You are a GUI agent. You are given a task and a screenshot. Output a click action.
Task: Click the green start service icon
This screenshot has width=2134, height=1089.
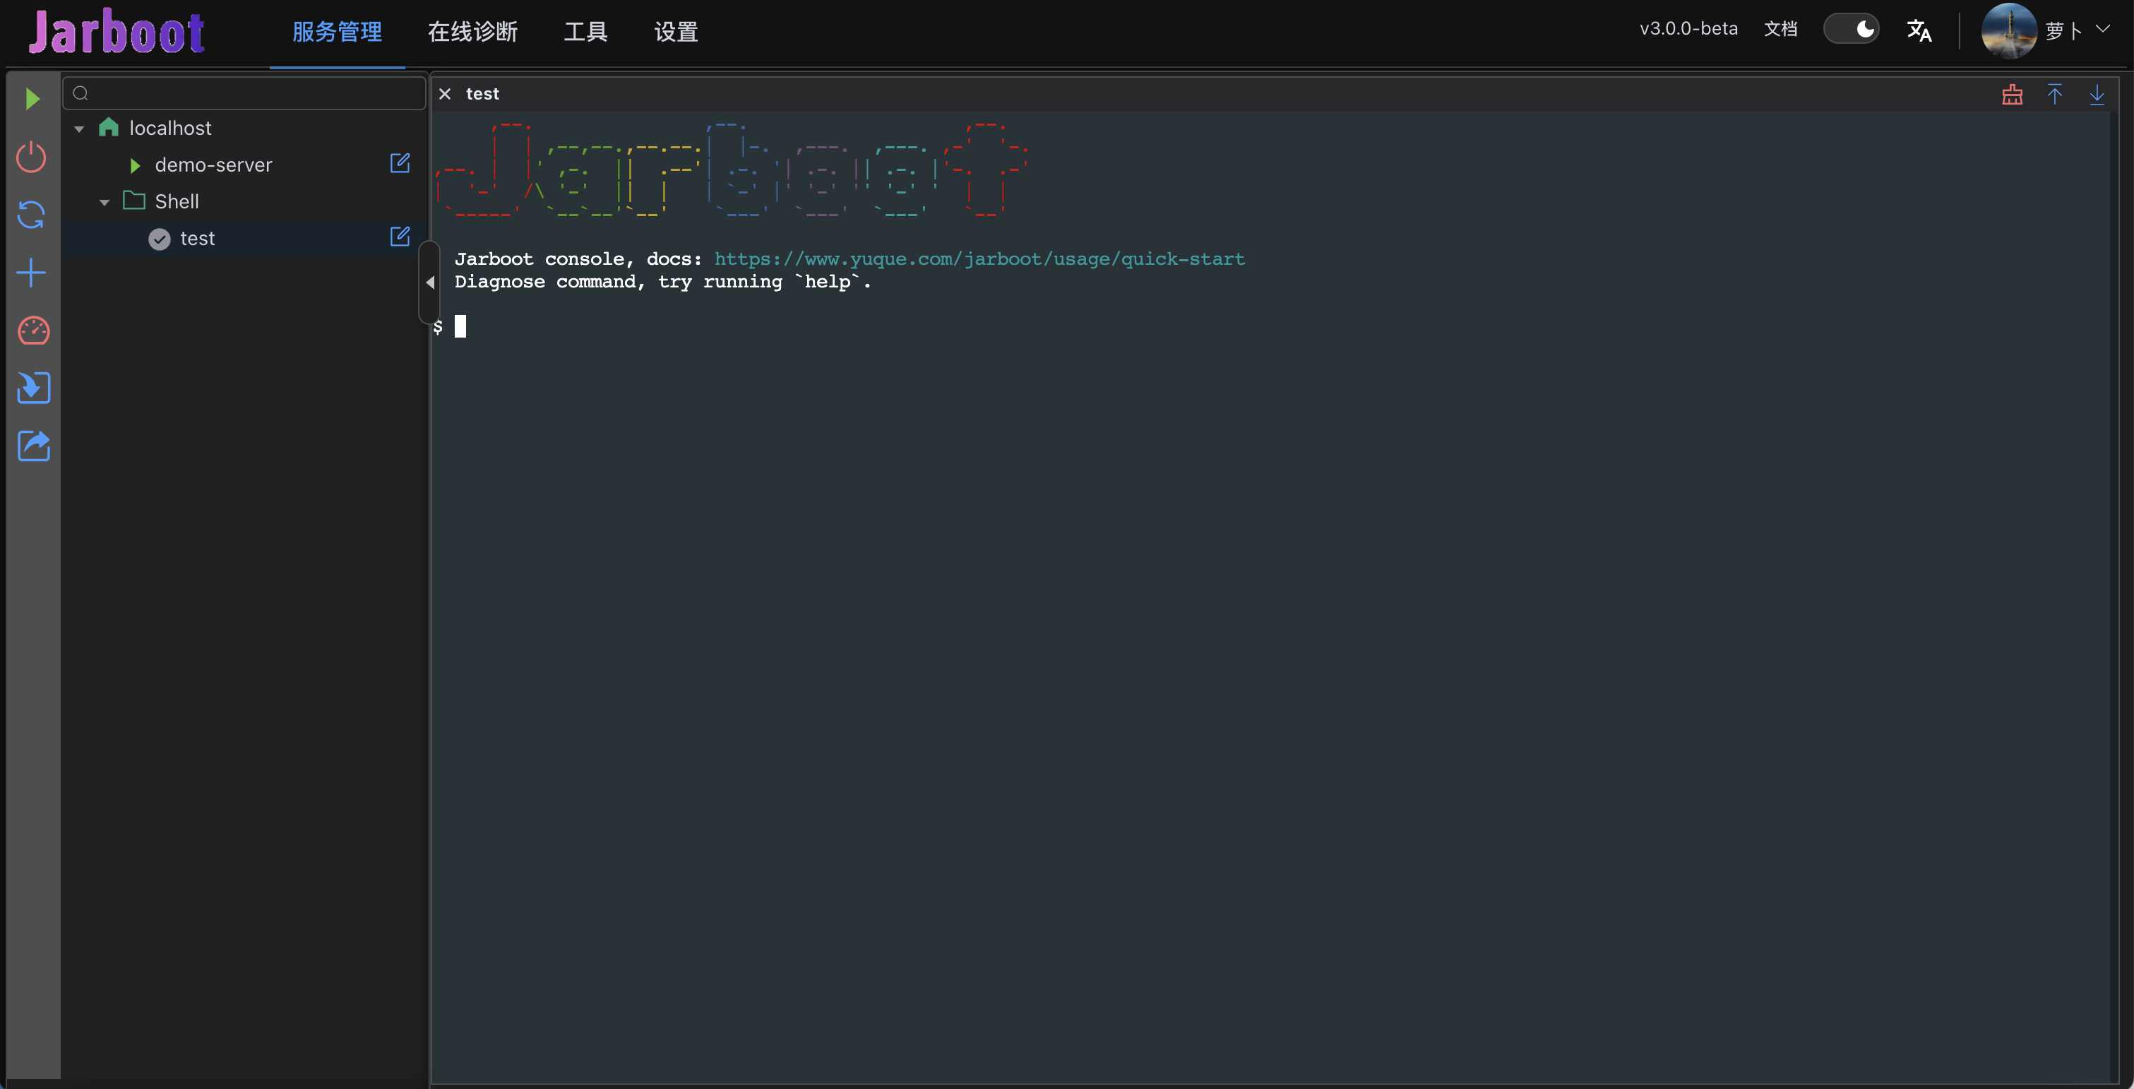[x=32, y=100]
